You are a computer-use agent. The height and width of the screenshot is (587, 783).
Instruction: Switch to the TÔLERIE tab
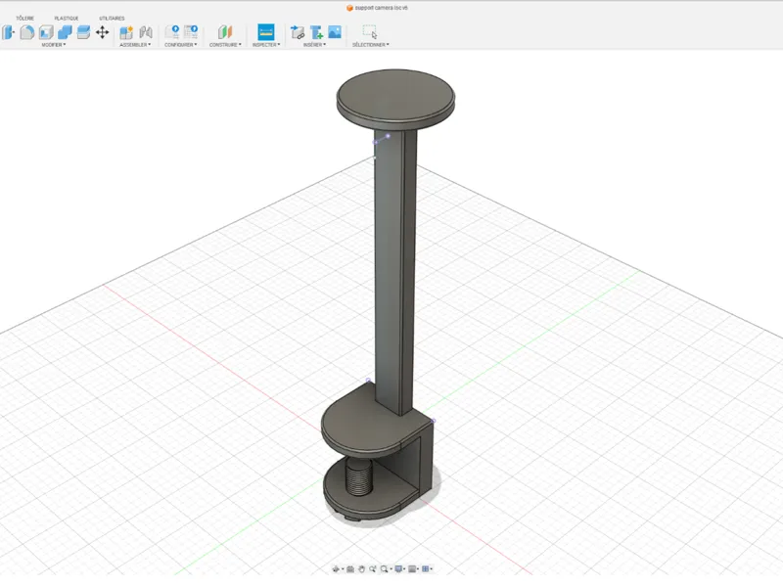tap(25, 19)
